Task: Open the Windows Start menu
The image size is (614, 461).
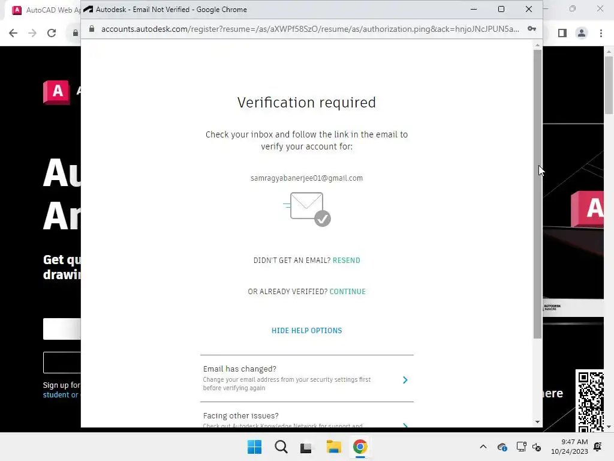Action: (x=254, y=447)
